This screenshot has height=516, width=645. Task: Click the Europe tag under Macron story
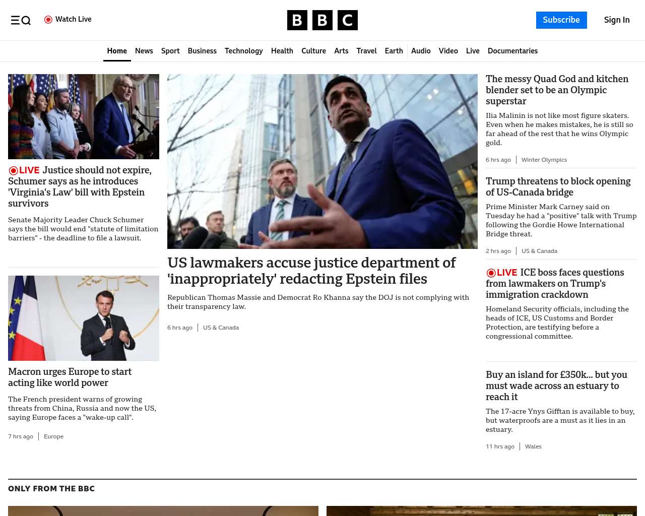(x=53, y=436)
